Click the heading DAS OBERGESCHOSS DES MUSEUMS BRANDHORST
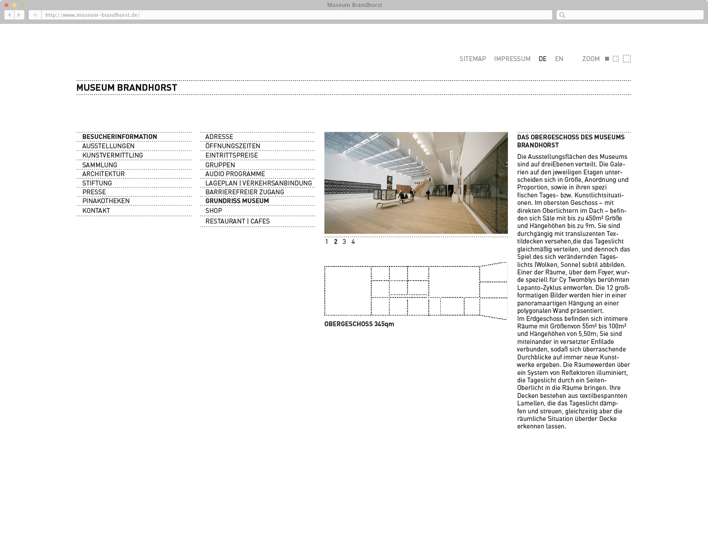Image resolution: width=708 pixels, height=540 pixels. tap(571, 141)
